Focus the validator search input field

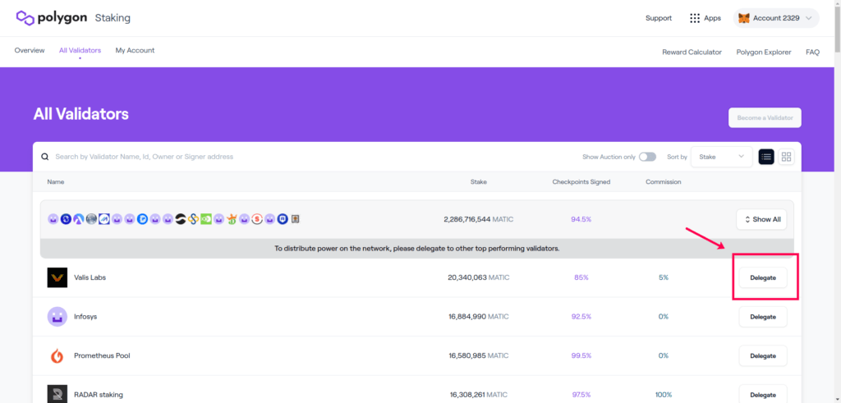[x=306, y=157]
